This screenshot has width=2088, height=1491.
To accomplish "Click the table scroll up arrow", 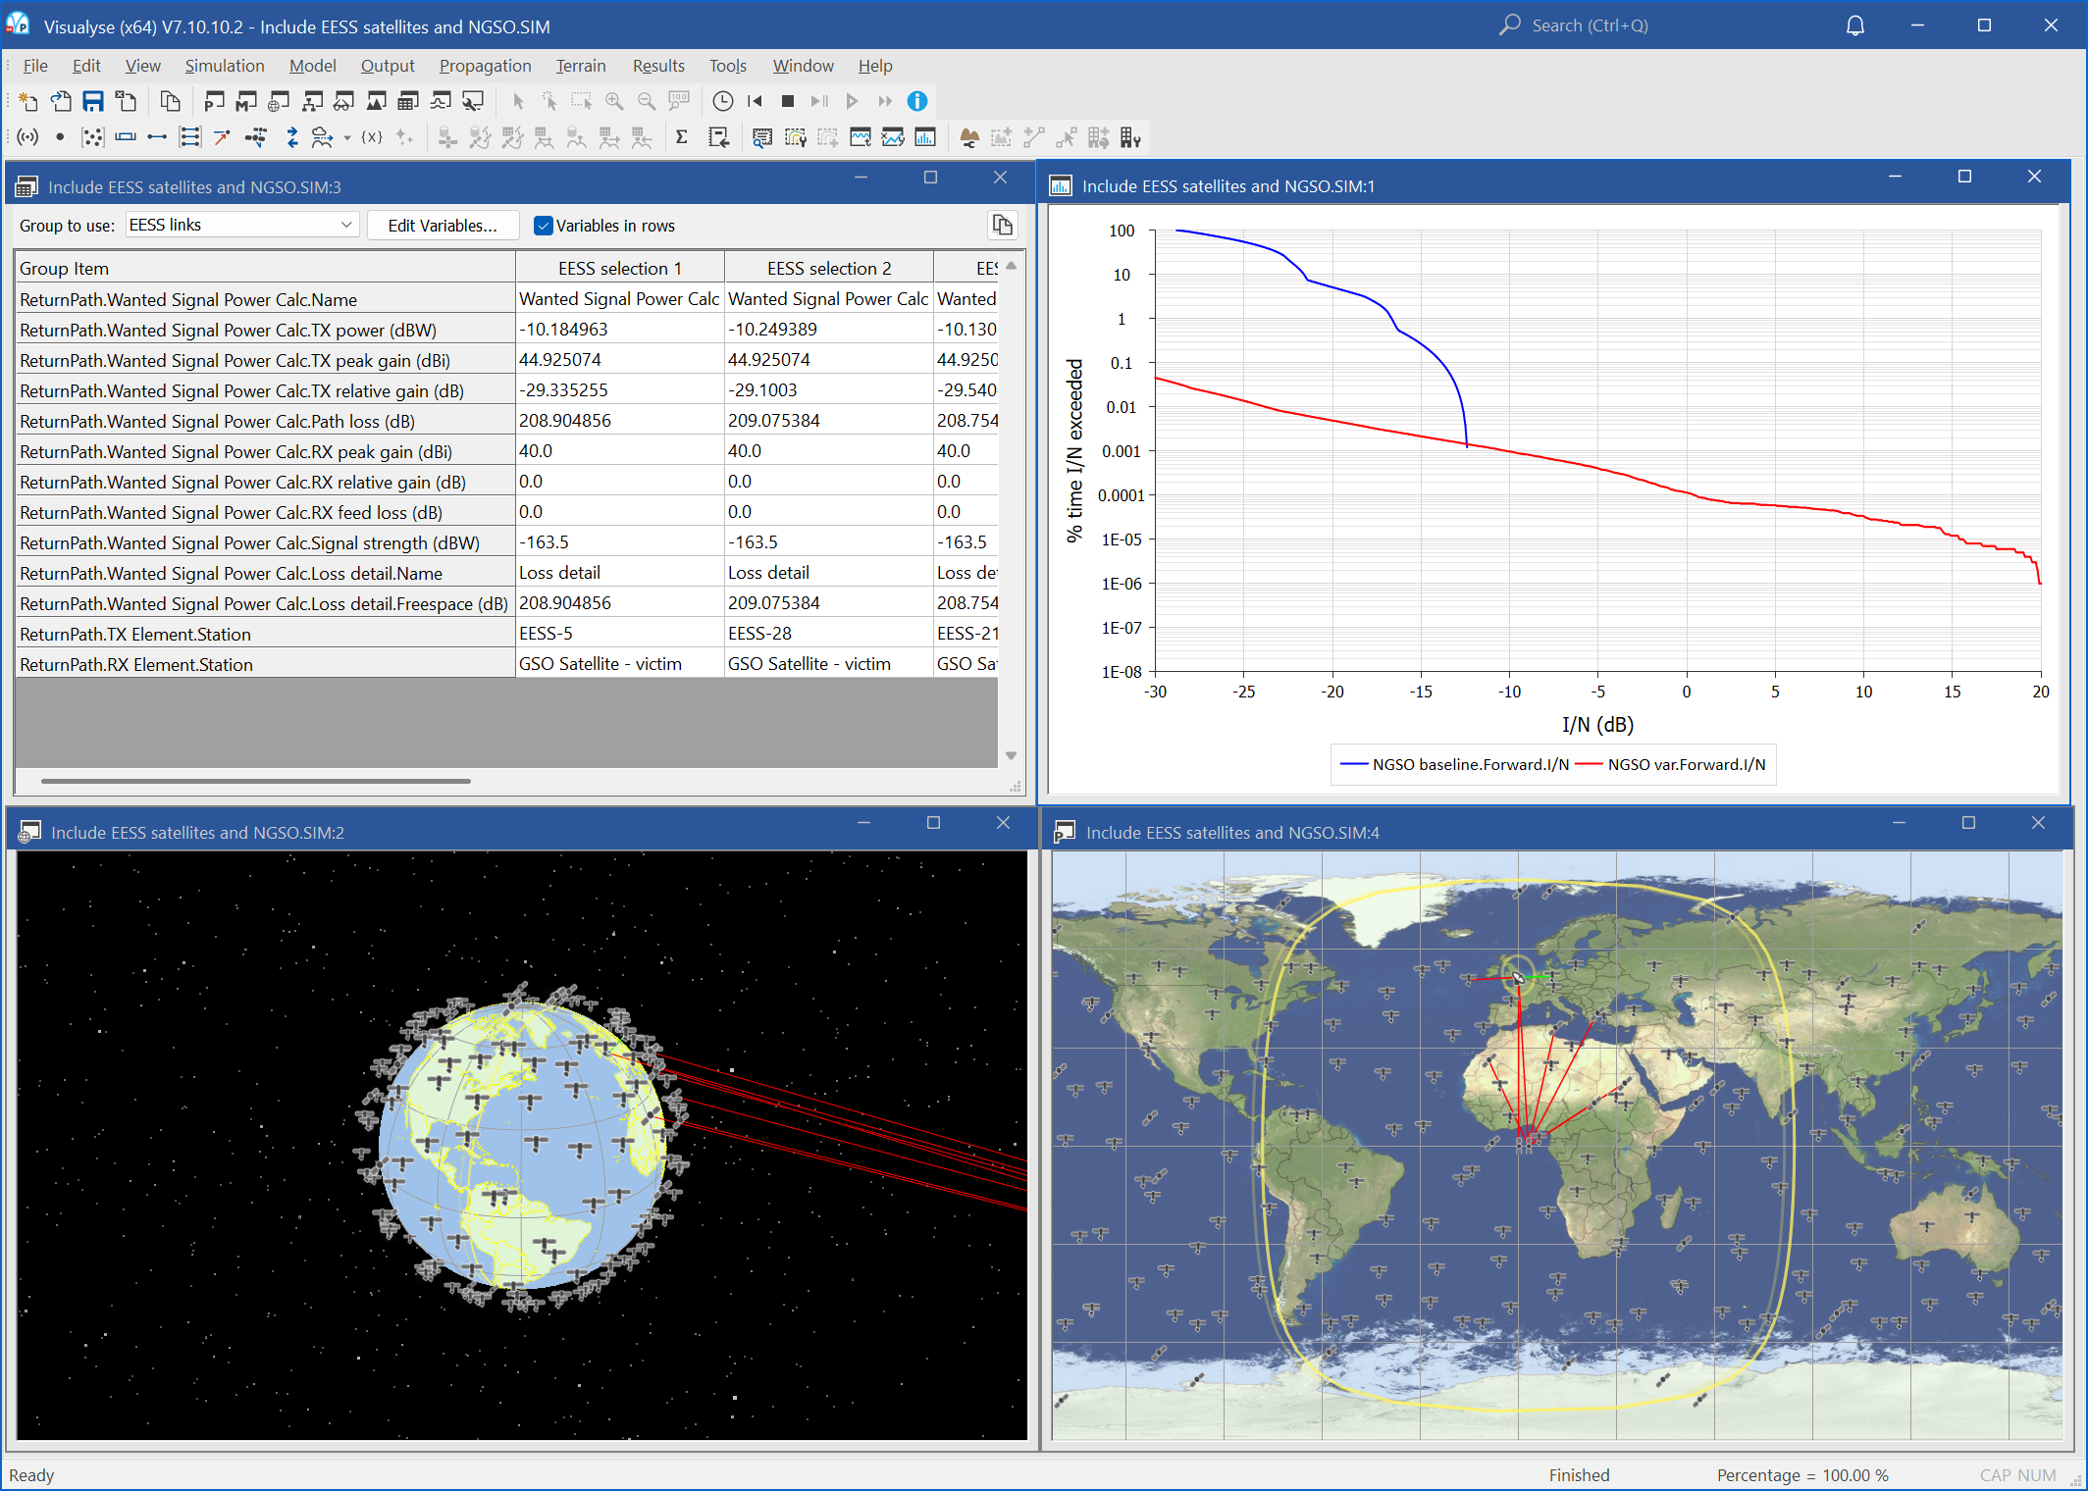I will click(1011, 266).
